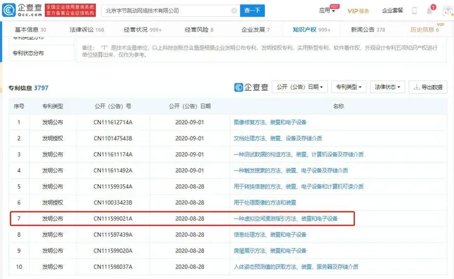This screenshot has width=454, height=279.
Task: Switch to 经营状况 tab
Action: [x=143, y=30]
